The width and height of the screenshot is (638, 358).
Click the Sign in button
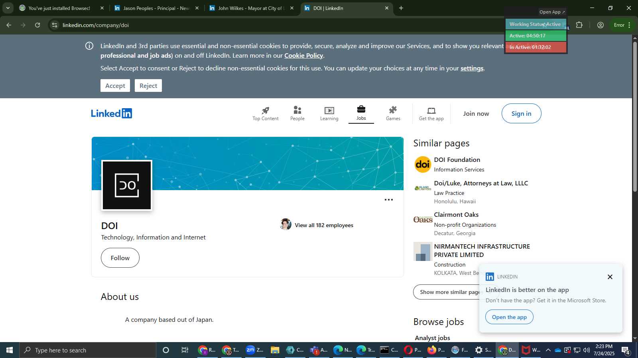pyautogui.click(x=522, y=113)
